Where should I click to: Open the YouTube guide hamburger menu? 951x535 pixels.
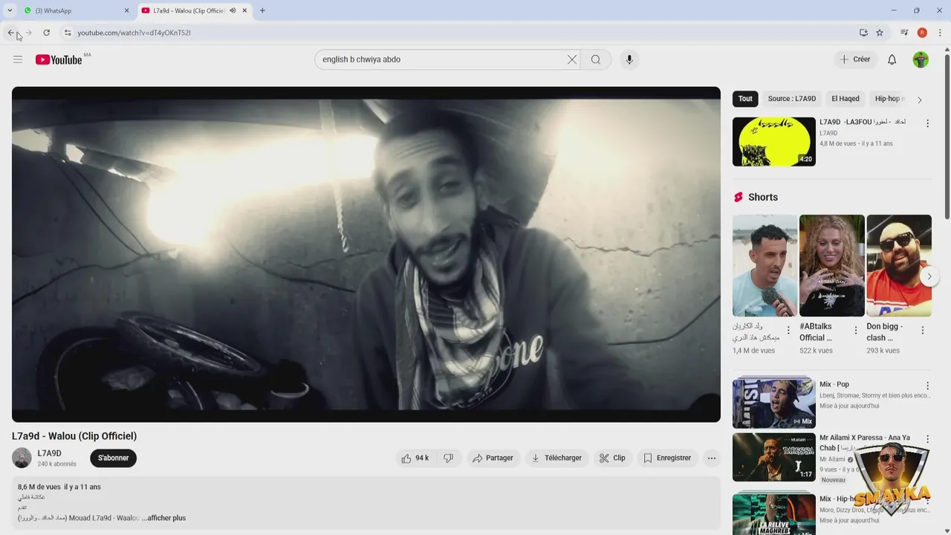click(18, 59)
